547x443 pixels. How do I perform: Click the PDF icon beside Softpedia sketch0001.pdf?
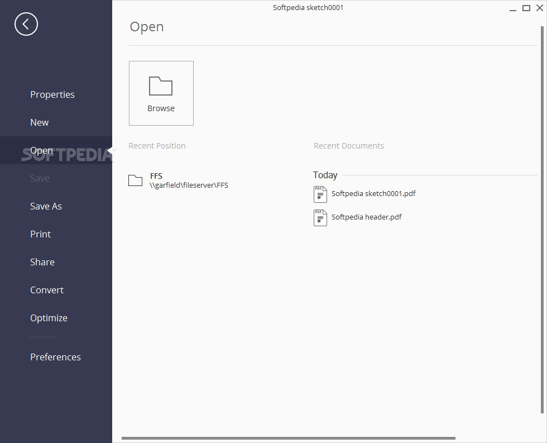320,194
